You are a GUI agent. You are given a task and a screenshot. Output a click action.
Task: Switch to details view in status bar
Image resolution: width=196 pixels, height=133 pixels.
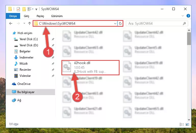[x=182, y=124]
